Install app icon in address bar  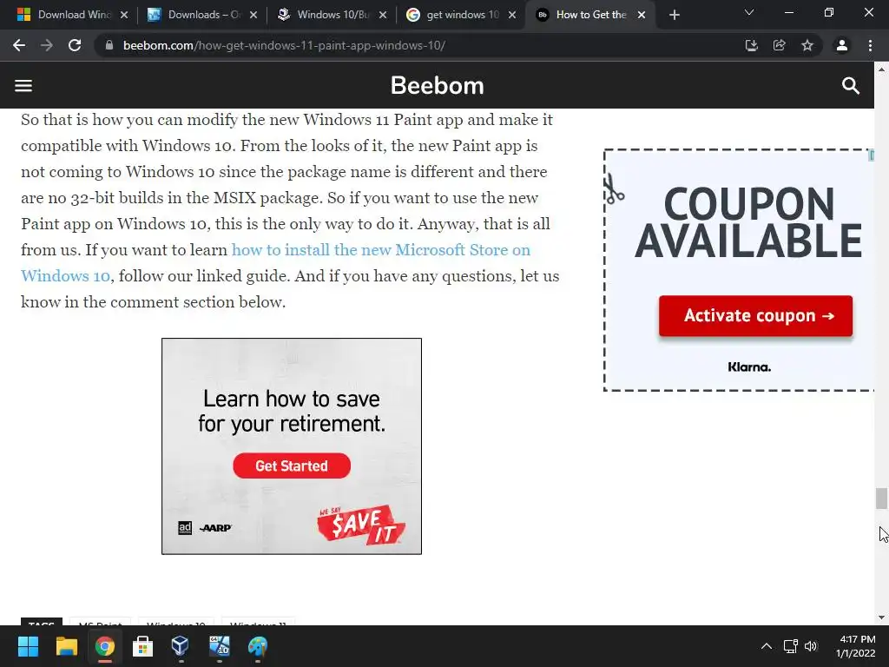(751, 45)
